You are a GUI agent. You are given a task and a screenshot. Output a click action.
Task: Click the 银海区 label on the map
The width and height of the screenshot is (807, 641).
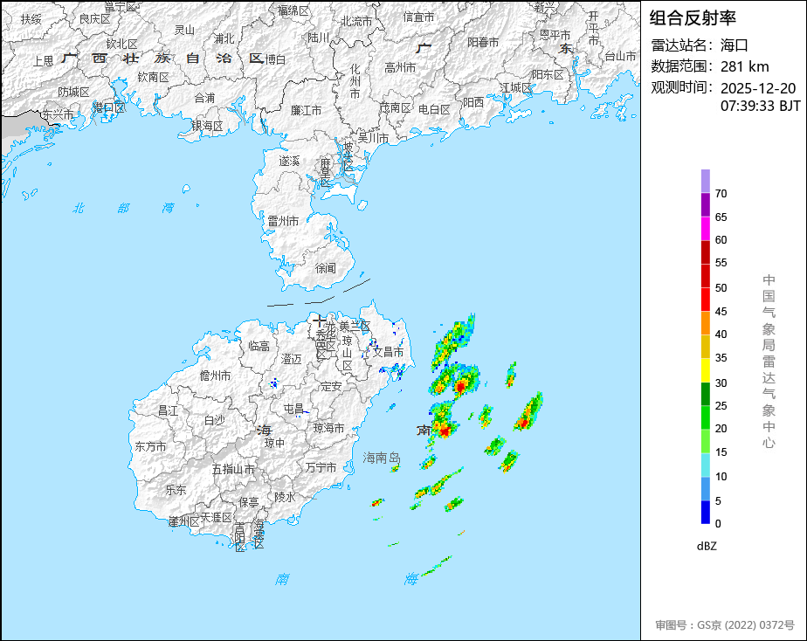point(207,126)
